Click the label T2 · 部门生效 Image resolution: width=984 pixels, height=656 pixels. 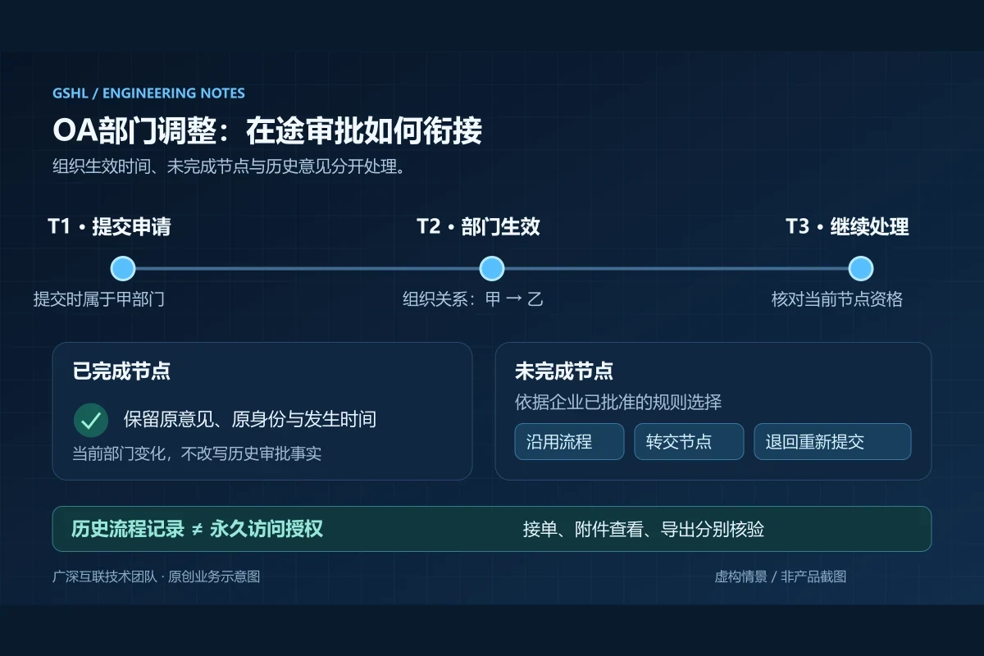point(478,226)
